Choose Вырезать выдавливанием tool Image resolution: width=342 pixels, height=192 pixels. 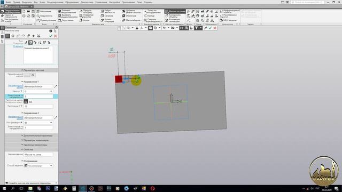point(68,16)
